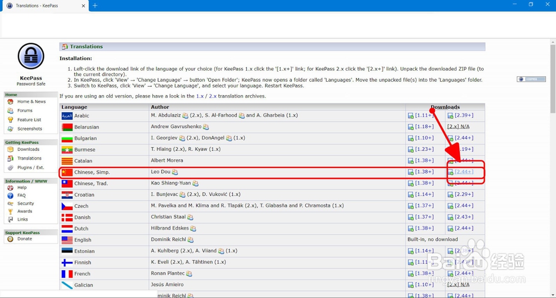Click the Plugins / Ext. icon

(x=10, y=167)
